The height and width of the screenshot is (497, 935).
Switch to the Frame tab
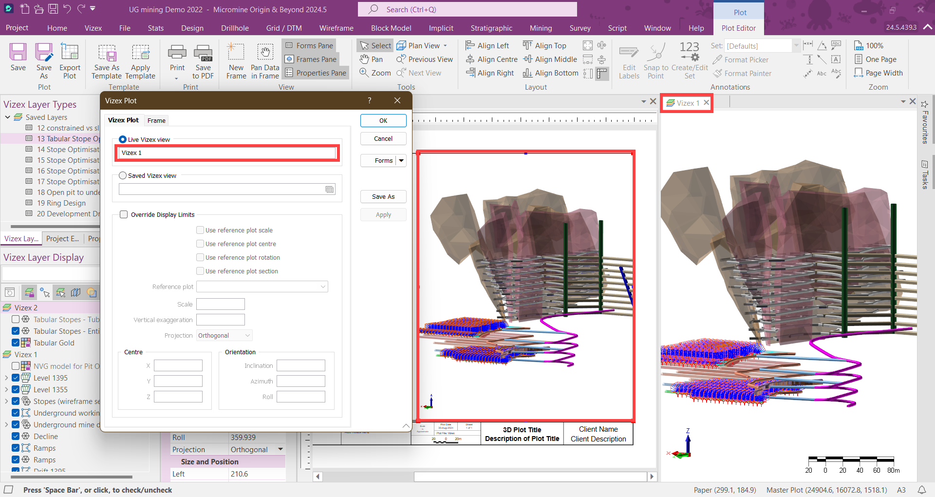coord(156,120)
